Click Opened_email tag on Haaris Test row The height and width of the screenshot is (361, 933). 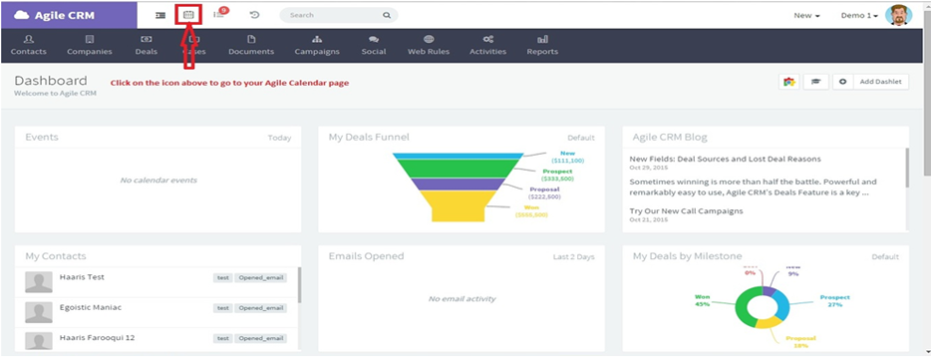coord(260,277)
